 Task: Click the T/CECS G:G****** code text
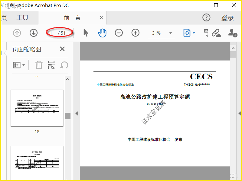tap(197, 84)
